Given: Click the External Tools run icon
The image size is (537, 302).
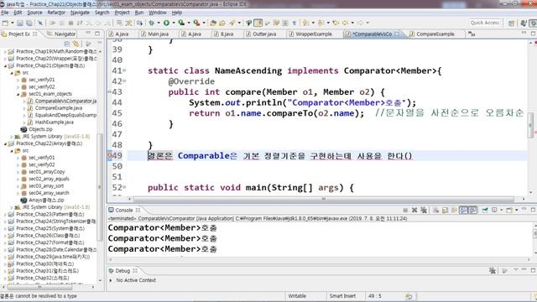Looking at the screenshot, I should (x=196, y=23).
